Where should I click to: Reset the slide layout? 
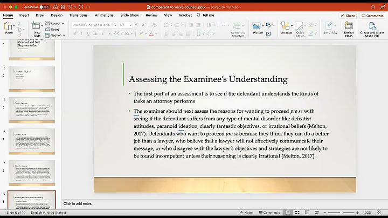[x=52, y=29]
